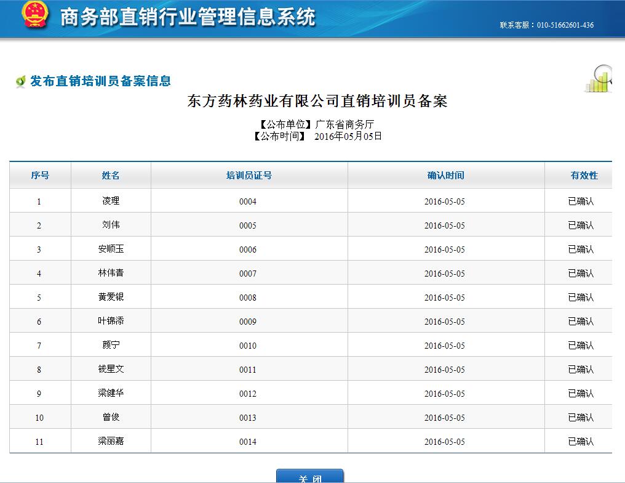The width and height of the screenshot is (625, 483).
Task: Click the 序号 column header
Action: tap(40, 176)
